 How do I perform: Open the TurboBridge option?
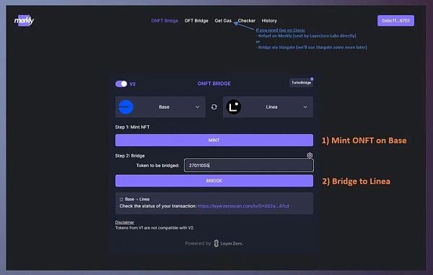[301, 83]
